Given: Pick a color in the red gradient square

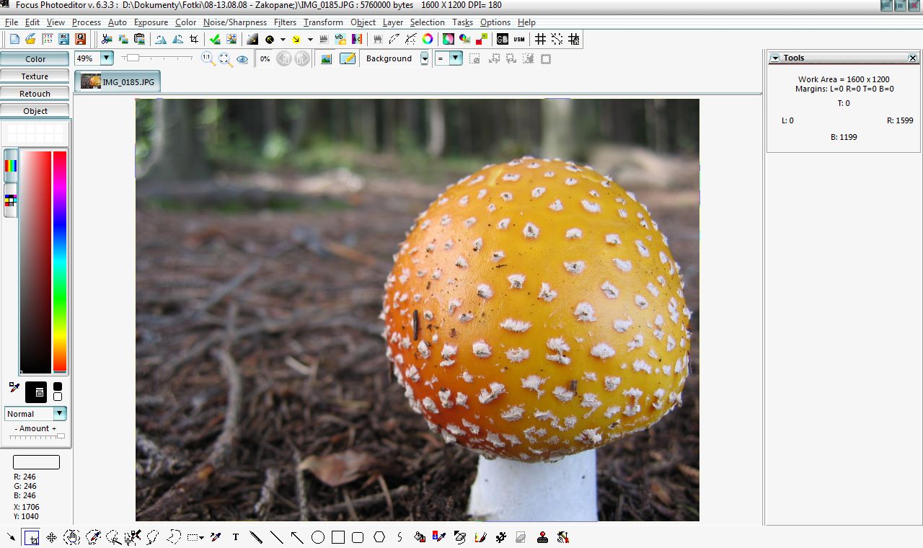Looking at the screenshot, I should tap(35, 262).
